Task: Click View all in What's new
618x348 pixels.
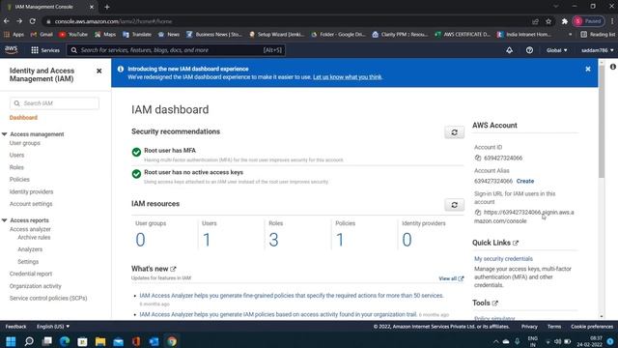Action: (451, 278)
